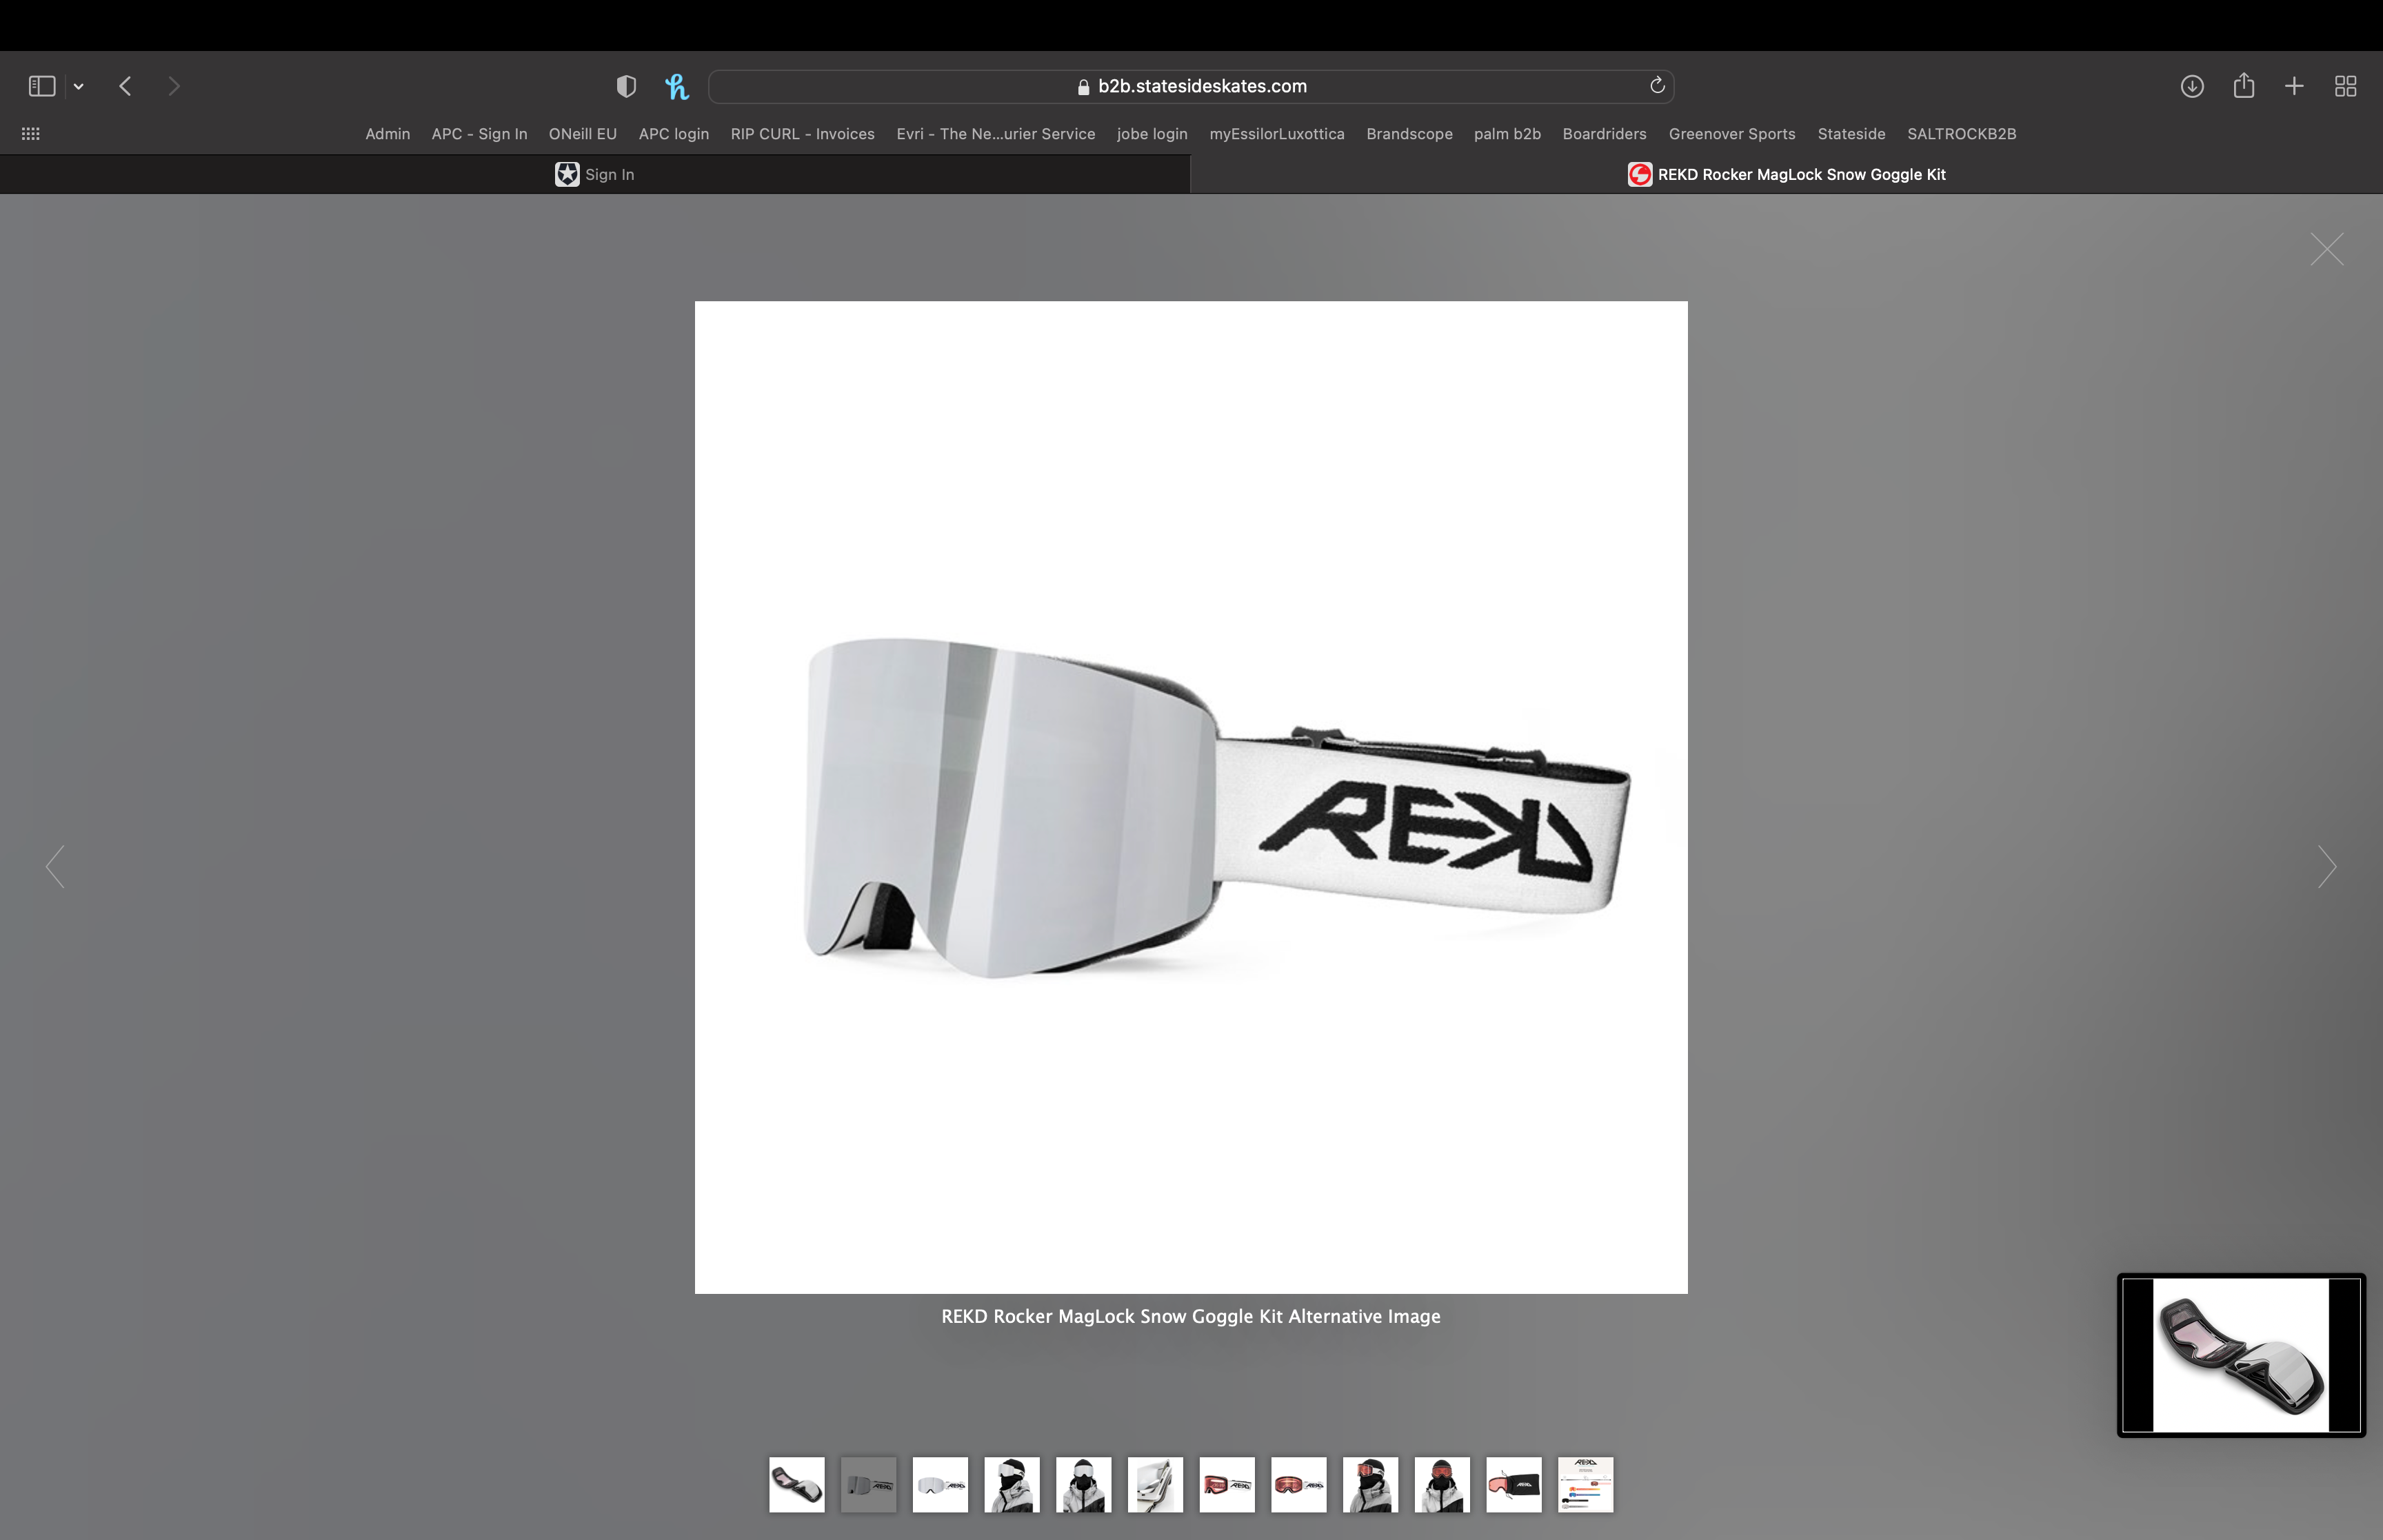The image size is (2383, 1540).
Task: Open the Brandscope bookmark
Action: click(x=1408, y=134)
